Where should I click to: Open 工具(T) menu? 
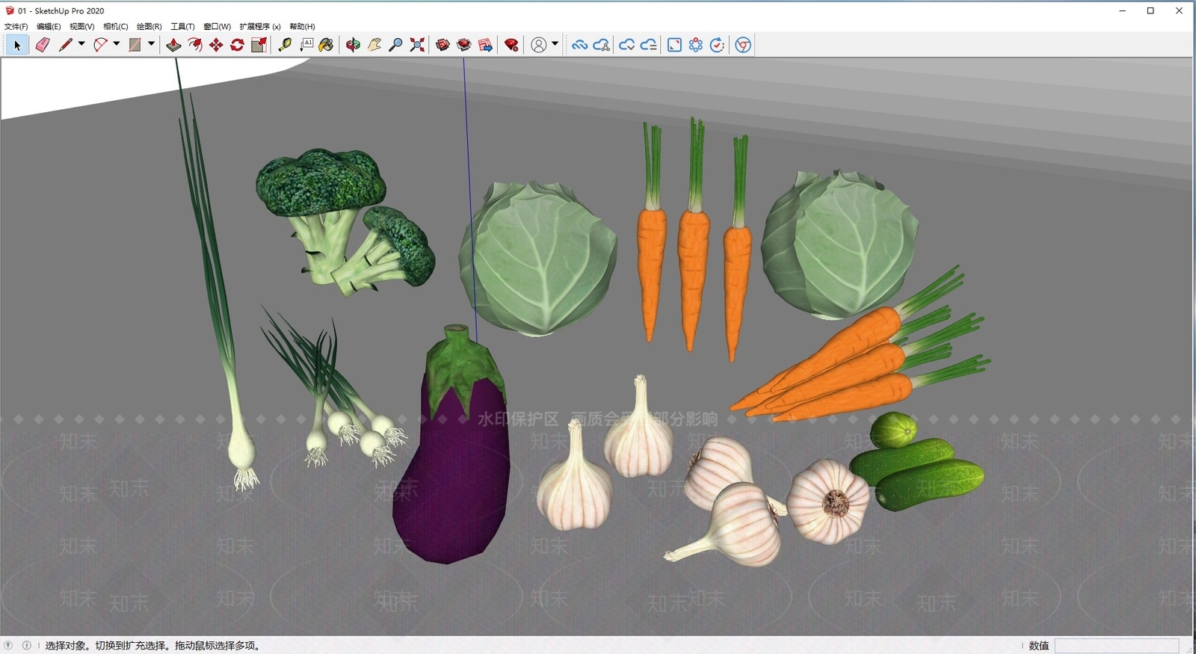click(182, 26)
